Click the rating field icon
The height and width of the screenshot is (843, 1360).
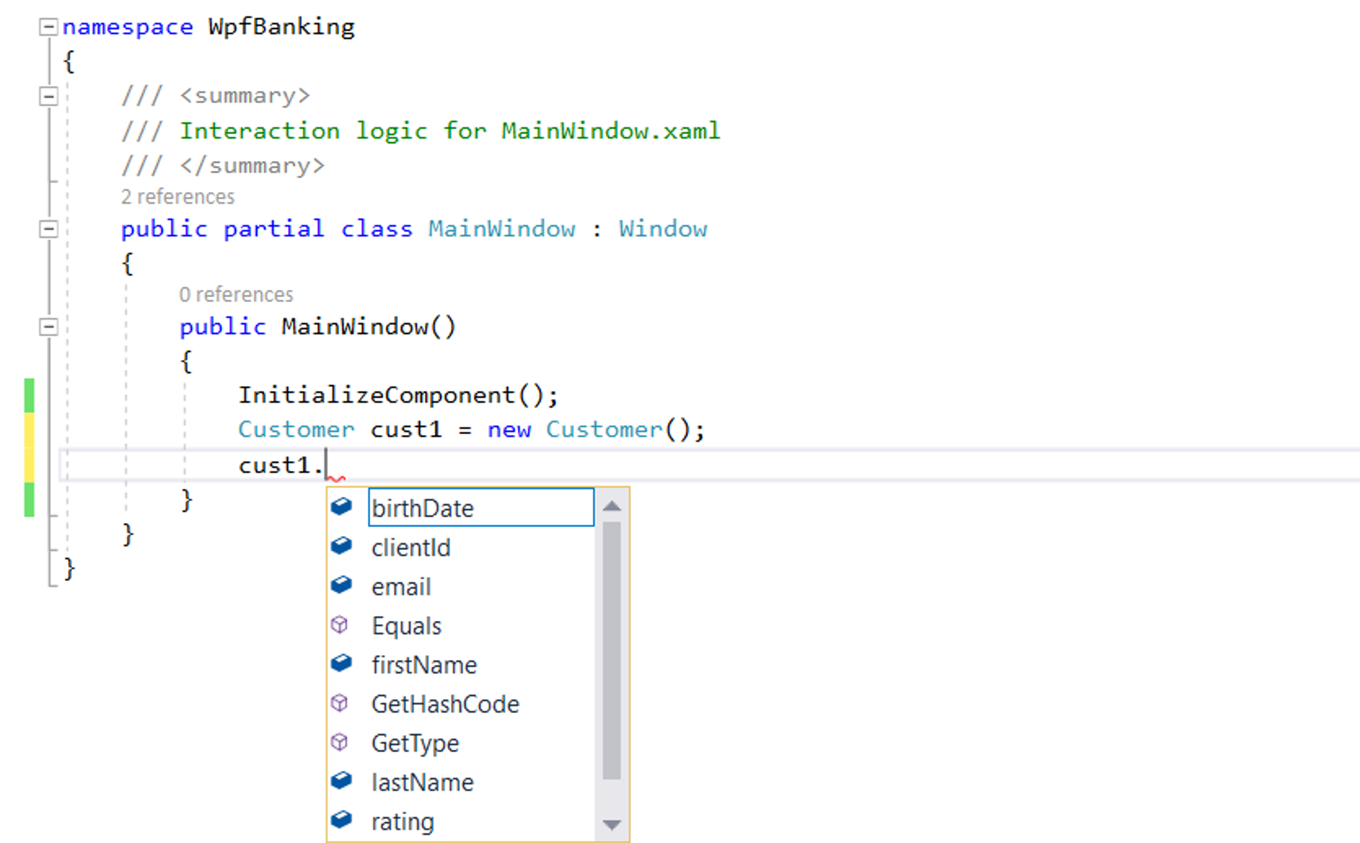coord(341,819)
